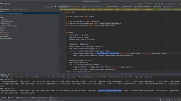Open the dropdown arrow beside the profiler icon
This screenshot has width=181, height=101.
tap(164, 4)
